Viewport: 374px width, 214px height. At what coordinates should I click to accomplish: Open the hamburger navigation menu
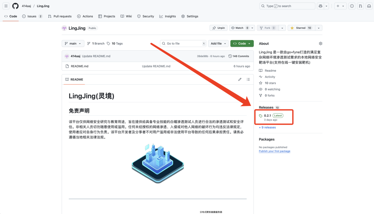click(6, 6)
